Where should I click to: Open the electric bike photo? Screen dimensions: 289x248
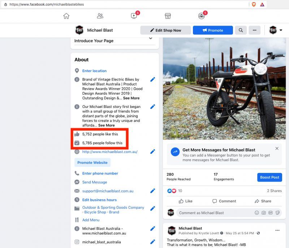pos(224,88)
